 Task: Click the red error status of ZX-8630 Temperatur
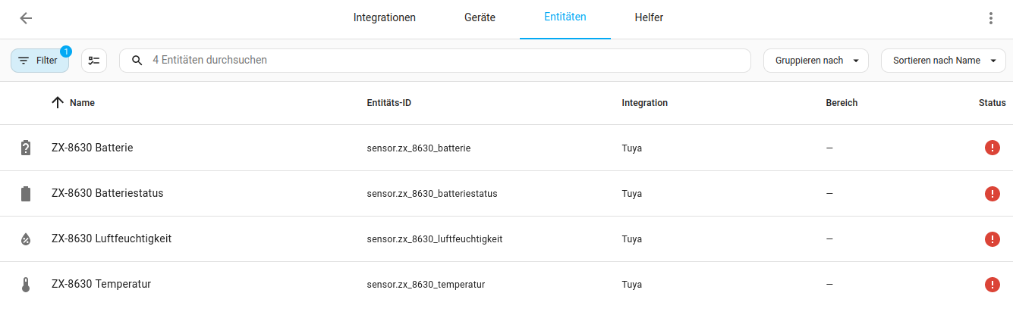[992, 285]
